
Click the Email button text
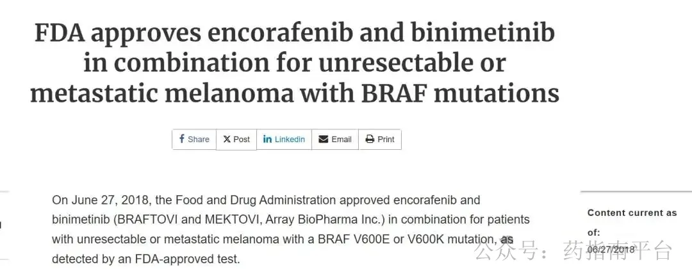pyautogui.click(x=342, y=140)
